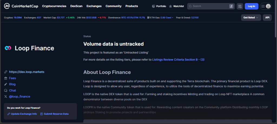Image resolution: width=277 pixels, height=124 pixels.
Task: Click the Loop Finance infinity logo
Action: point(8,48)
